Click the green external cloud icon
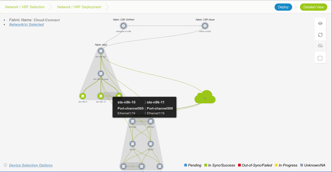The height and width of the screenshot is (172, 332). [205, 97]
